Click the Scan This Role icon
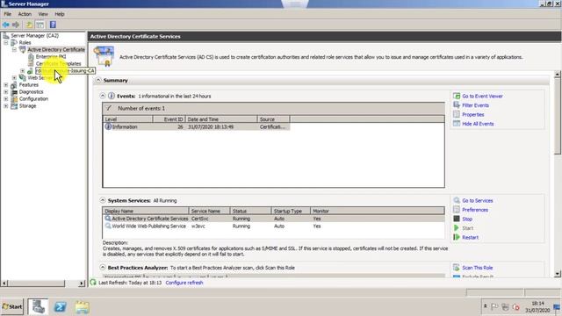562x316 pixels. pos(457,268)
